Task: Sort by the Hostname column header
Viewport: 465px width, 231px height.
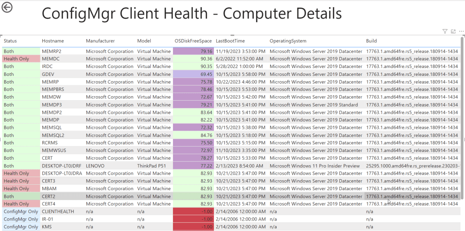Action: click(53, 41)
